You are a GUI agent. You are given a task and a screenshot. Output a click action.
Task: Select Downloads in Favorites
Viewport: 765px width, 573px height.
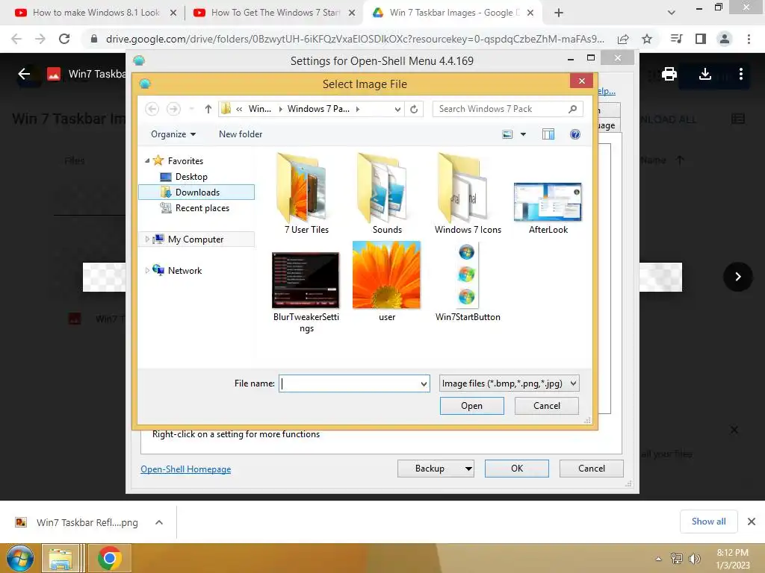point(196,192)
